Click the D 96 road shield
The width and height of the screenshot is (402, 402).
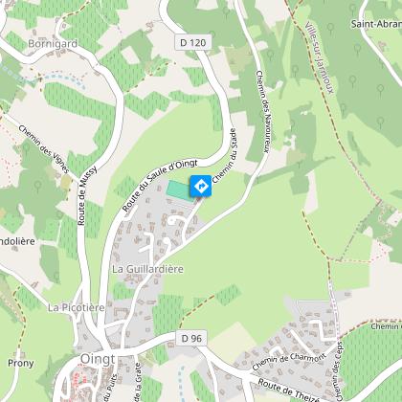click(191, 338)
